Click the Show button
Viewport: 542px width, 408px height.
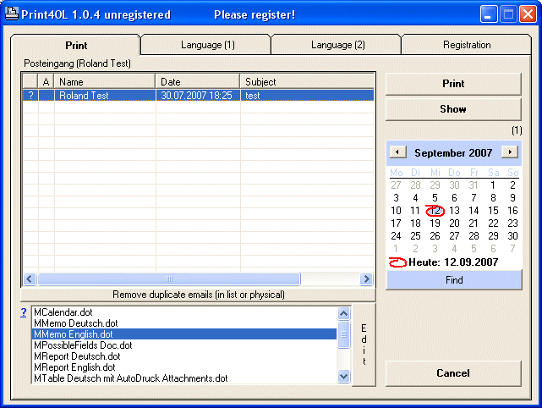point(453,109)
